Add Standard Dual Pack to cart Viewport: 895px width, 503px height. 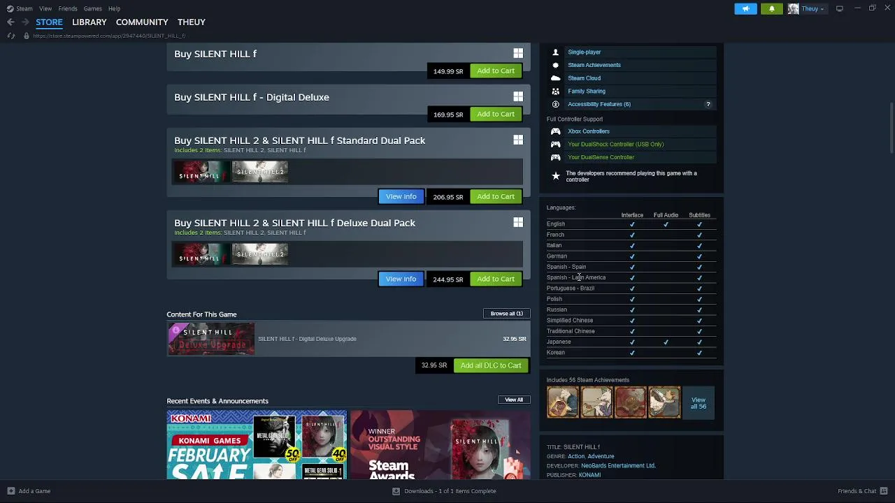tap(496, 196)
